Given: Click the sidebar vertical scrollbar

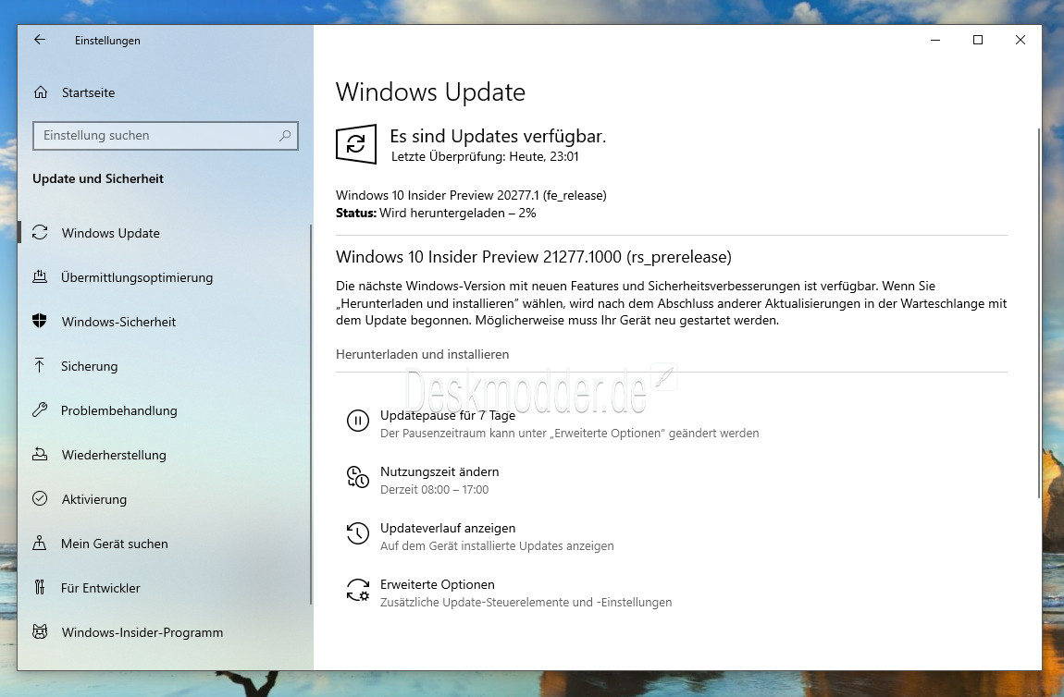Looking at the screenshot, I should [x=311, y=414].
